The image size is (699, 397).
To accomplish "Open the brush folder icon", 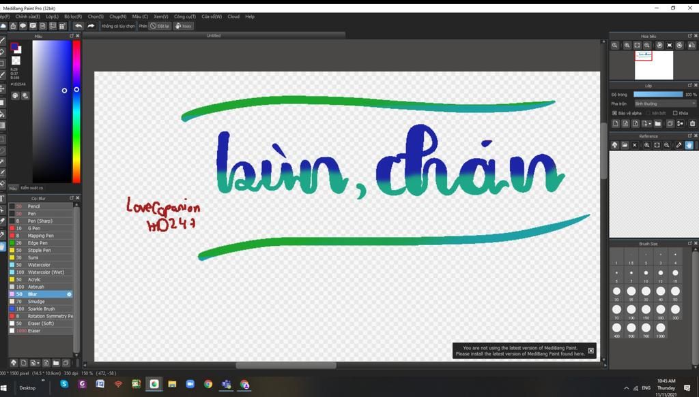I will coord(56,363).
